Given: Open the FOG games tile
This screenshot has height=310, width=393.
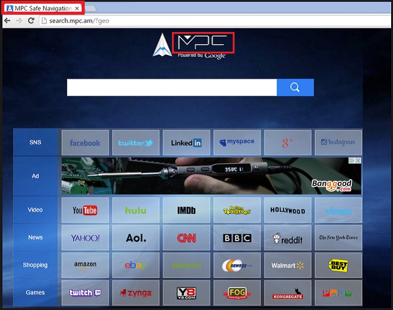Looking at the screenshot, I should pos(237,293).
